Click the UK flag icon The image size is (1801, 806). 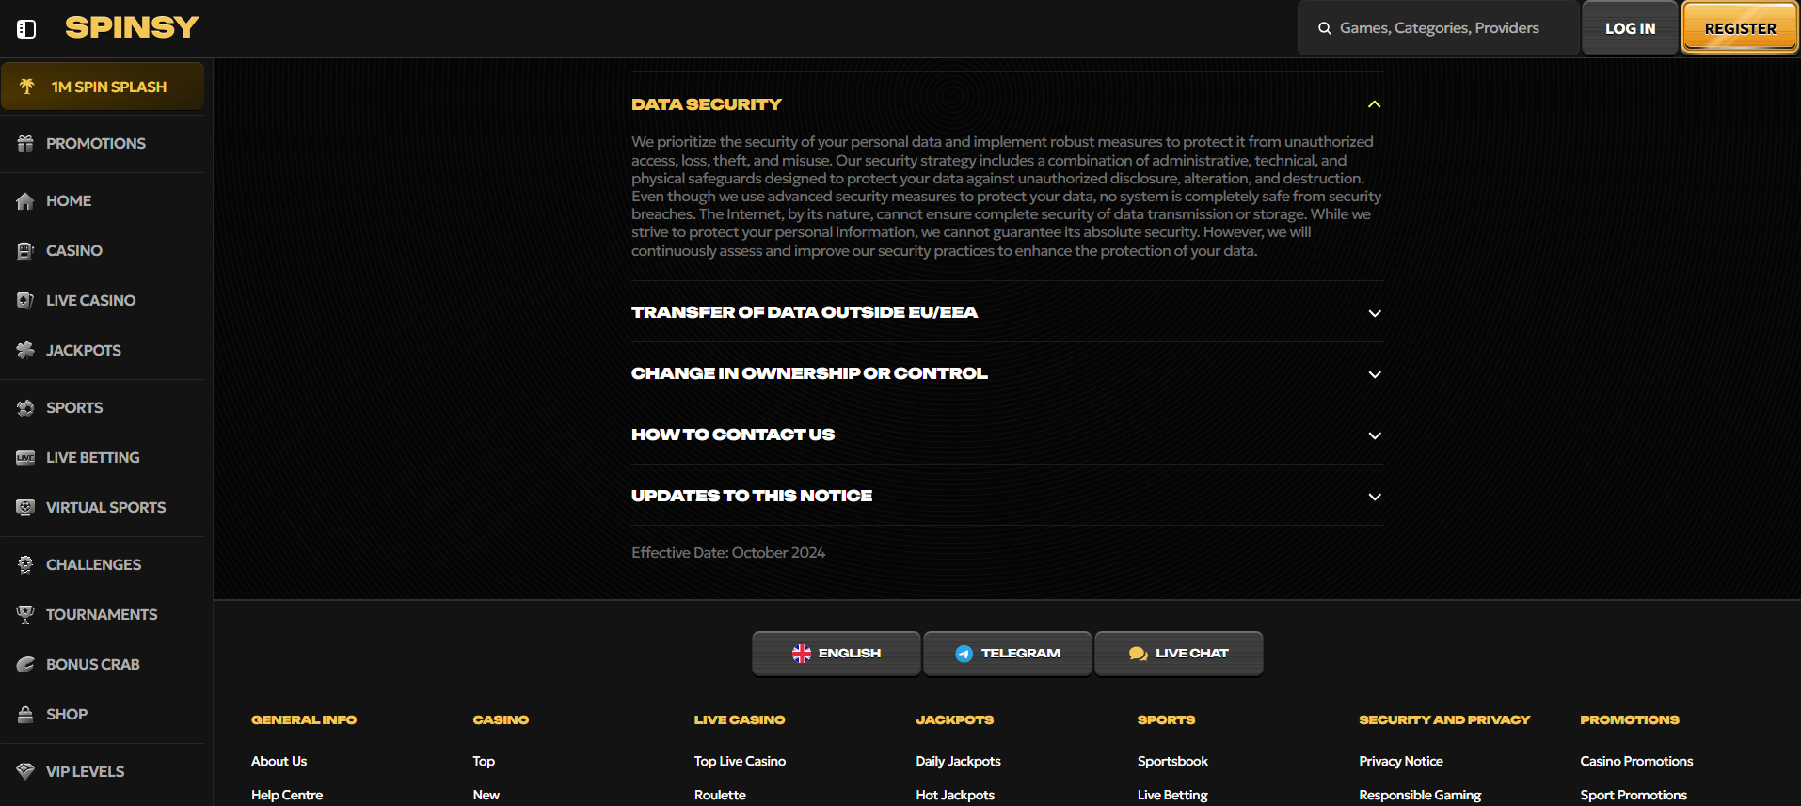[802, 654]
